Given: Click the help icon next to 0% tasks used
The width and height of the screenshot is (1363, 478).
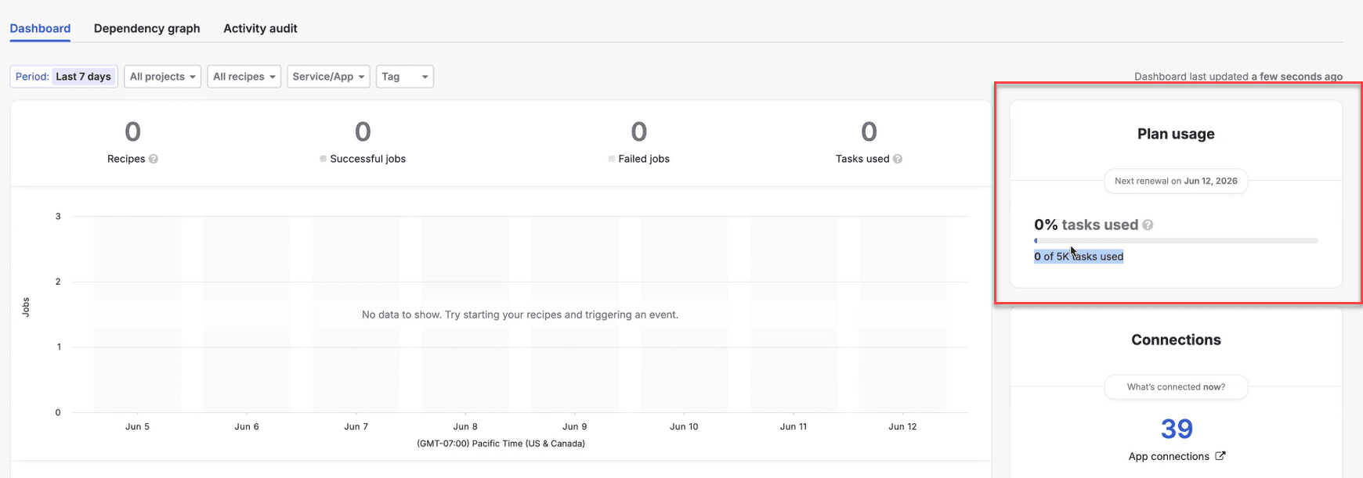Looking at the screenshot, I should point(1148,225).
